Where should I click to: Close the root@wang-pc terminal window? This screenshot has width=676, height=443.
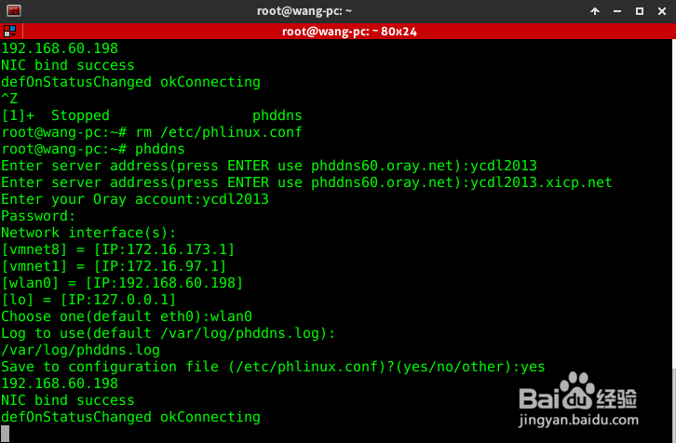(662, 11)
